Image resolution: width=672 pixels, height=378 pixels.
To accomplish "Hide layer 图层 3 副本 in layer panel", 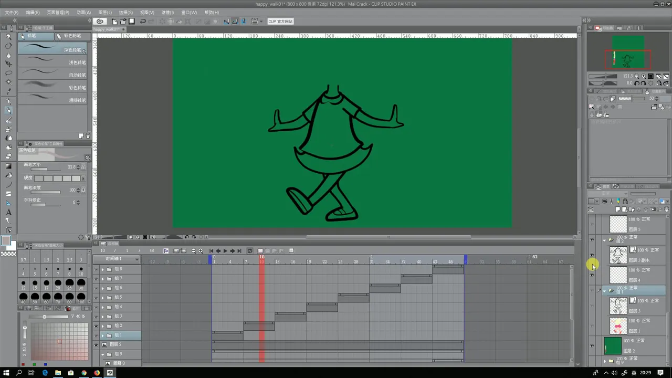I will tap(592, 255).
